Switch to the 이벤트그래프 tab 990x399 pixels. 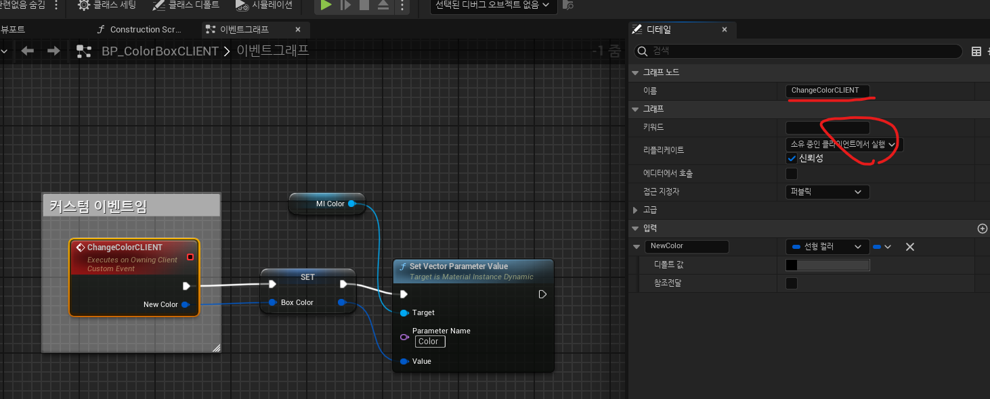[244, 30]
